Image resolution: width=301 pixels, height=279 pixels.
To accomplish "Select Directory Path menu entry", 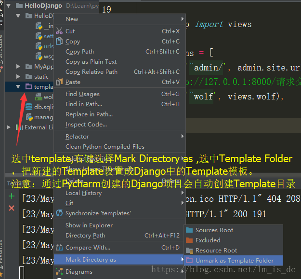I will pyautogui.click(x=119, y=236).
